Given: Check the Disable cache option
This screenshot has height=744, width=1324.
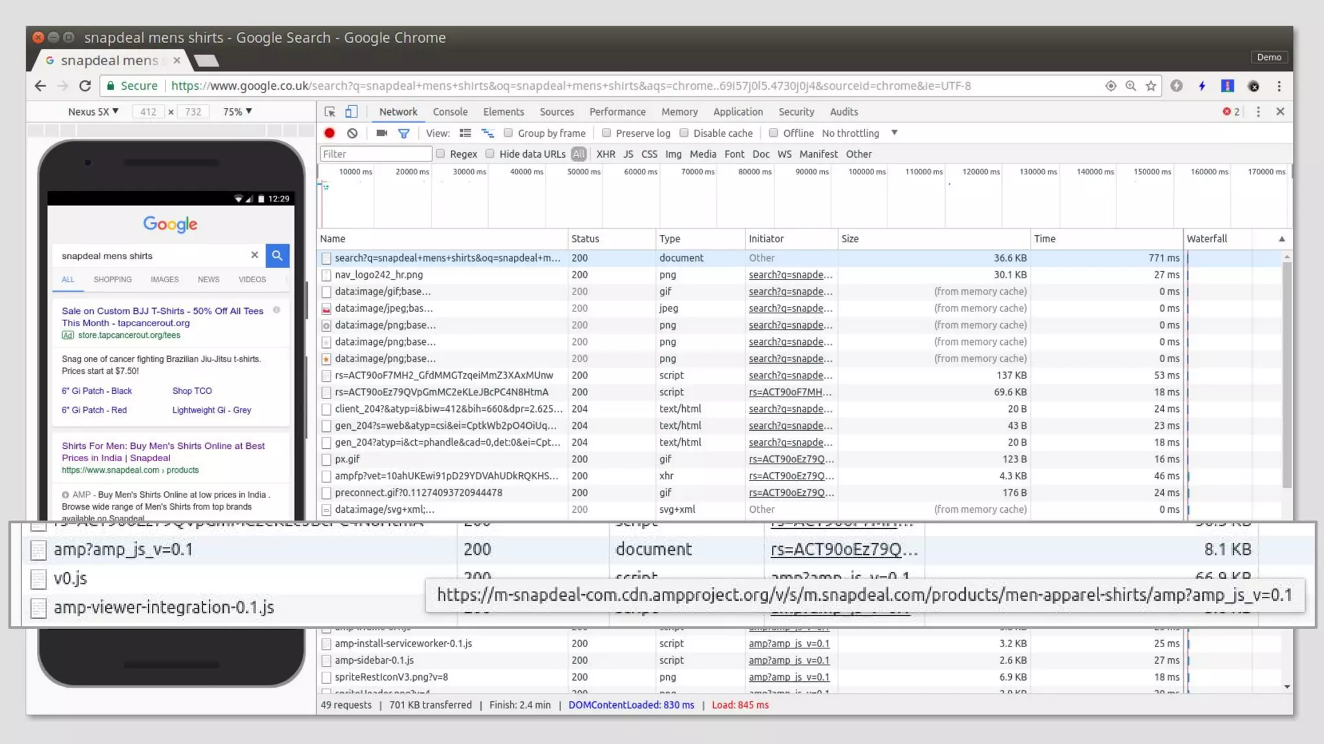Looking at the screenshot, I should [x=684, y=133].
